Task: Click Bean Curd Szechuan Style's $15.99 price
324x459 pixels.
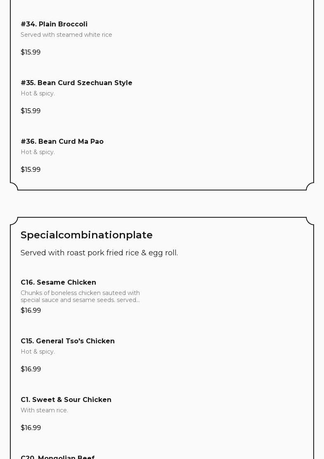Action: 31,111
